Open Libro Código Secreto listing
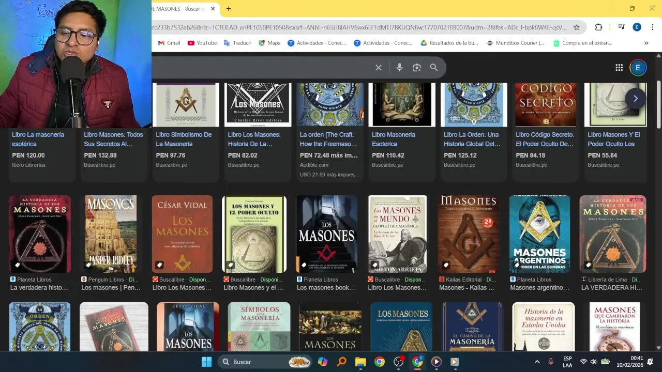 545,139
